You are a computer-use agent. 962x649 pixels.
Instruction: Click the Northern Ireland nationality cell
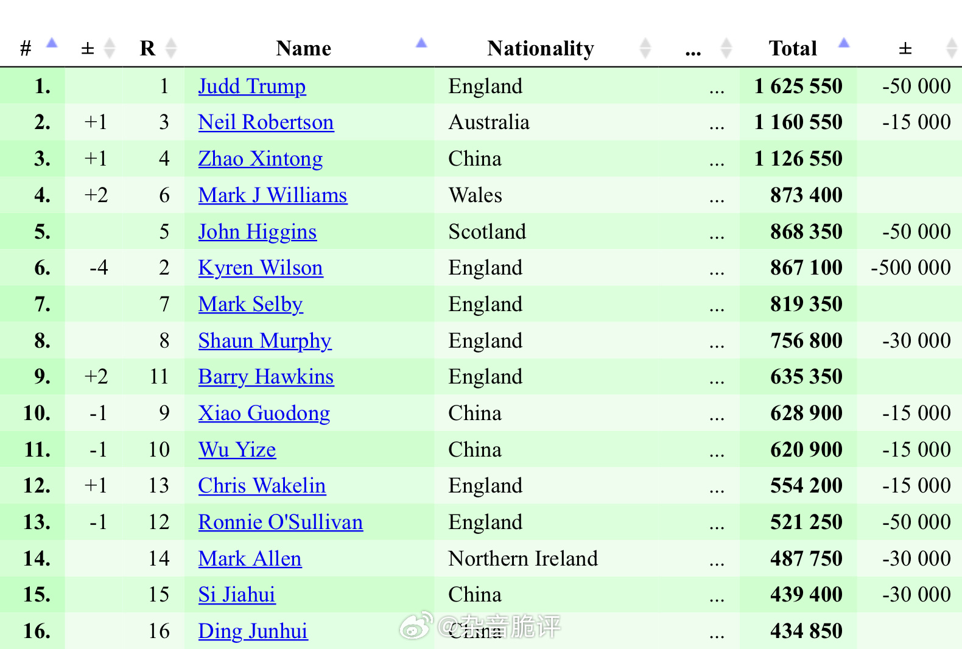click(x=523, y=558)
